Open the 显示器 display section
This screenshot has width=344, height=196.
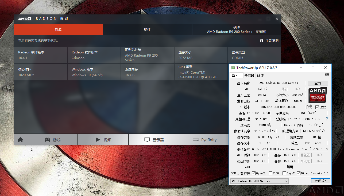click(x=154, y=140)
